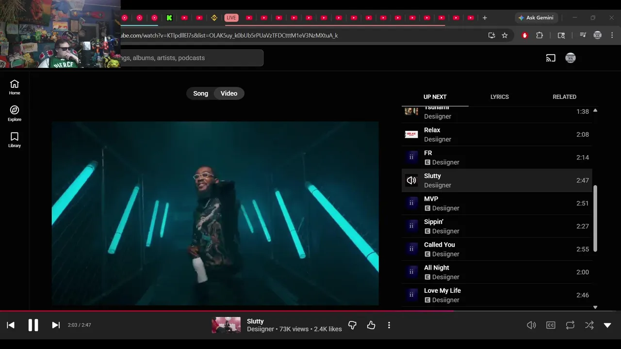Image resolution: width=621 pixels, height=349 pixels.
Task: Play All Night from the queue
Action: click(x=497, y=272)
